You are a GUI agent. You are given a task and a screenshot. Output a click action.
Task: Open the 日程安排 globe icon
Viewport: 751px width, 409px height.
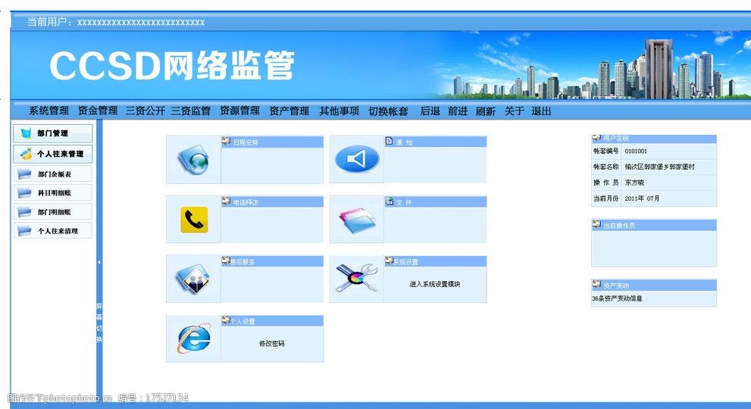pos(193,160)
